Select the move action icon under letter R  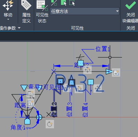(67, 88)
